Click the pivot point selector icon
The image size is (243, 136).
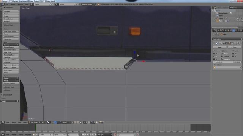pyautogui.click(x=49, y=122)
